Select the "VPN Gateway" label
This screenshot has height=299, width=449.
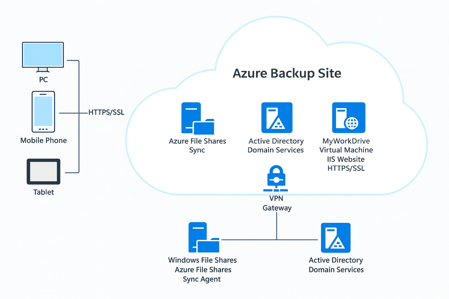point(277,203)
